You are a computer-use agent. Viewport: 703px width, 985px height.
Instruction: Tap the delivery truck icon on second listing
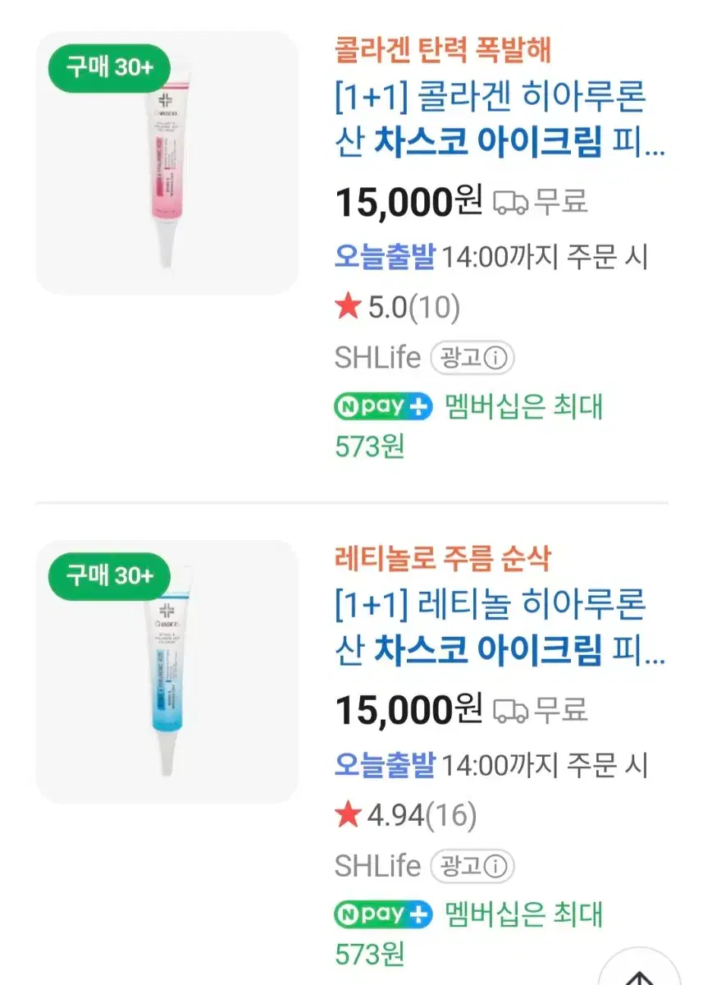(x=510, y=711)
